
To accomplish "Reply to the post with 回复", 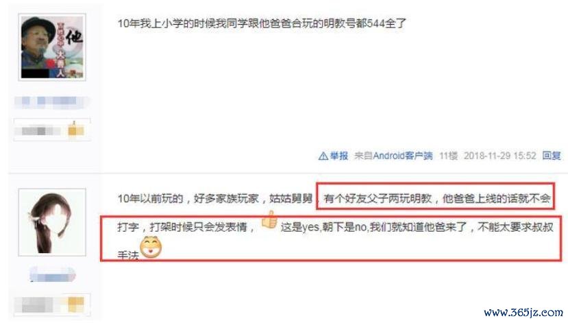I will [x=552, y=156].
